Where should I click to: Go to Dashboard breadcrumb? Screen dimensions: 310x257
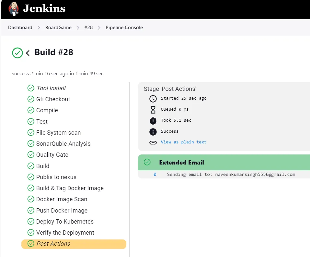20,28
